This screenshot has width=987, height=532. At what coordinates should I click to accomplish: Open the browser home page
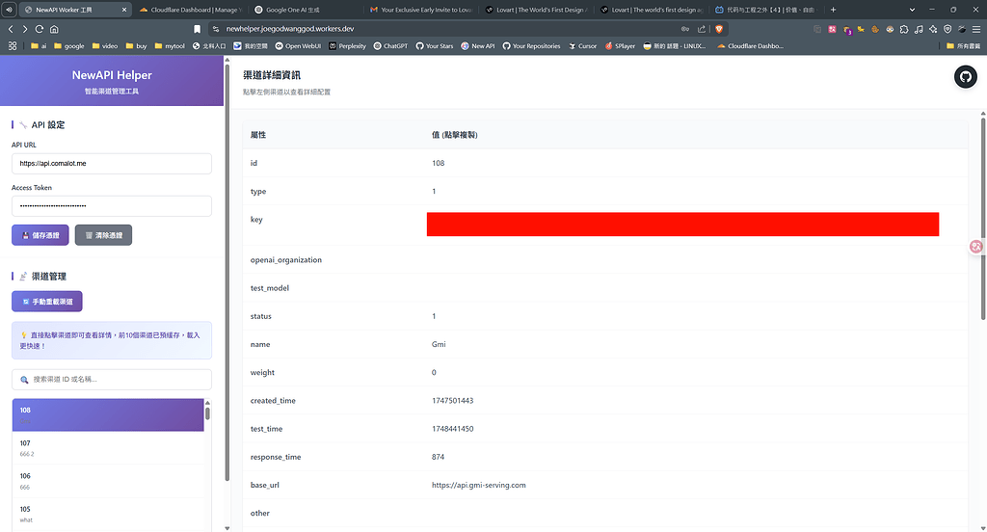(x=54, y=29)
